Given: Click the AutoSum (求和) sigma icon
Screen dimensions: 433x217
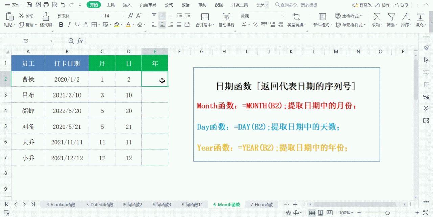Looking at the screenshot, I should (x=377, y=17).
